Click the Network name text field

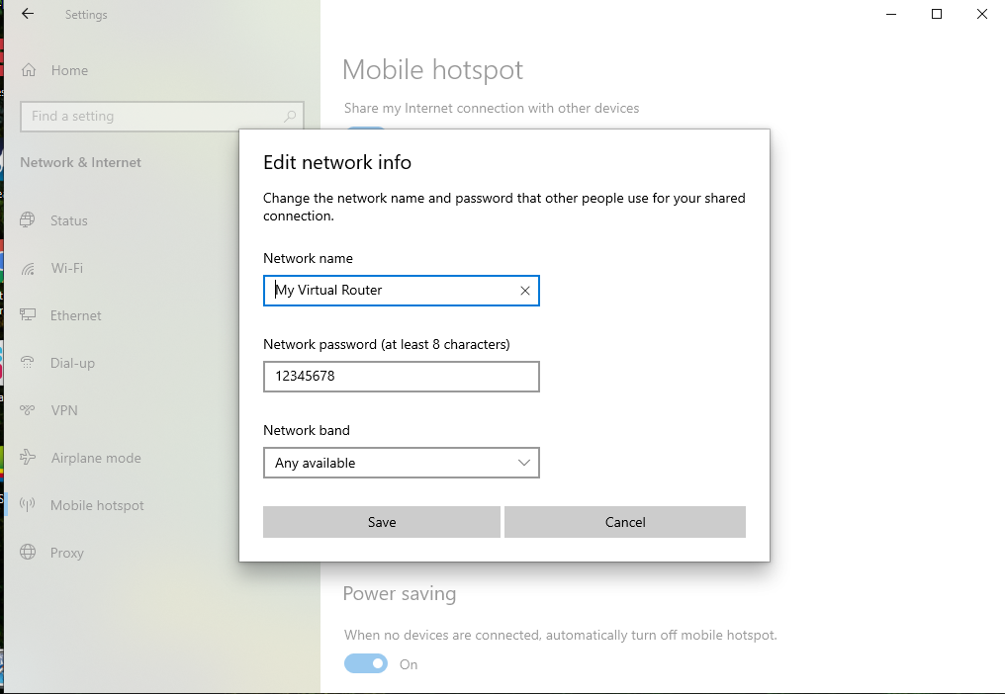point(402,291)
